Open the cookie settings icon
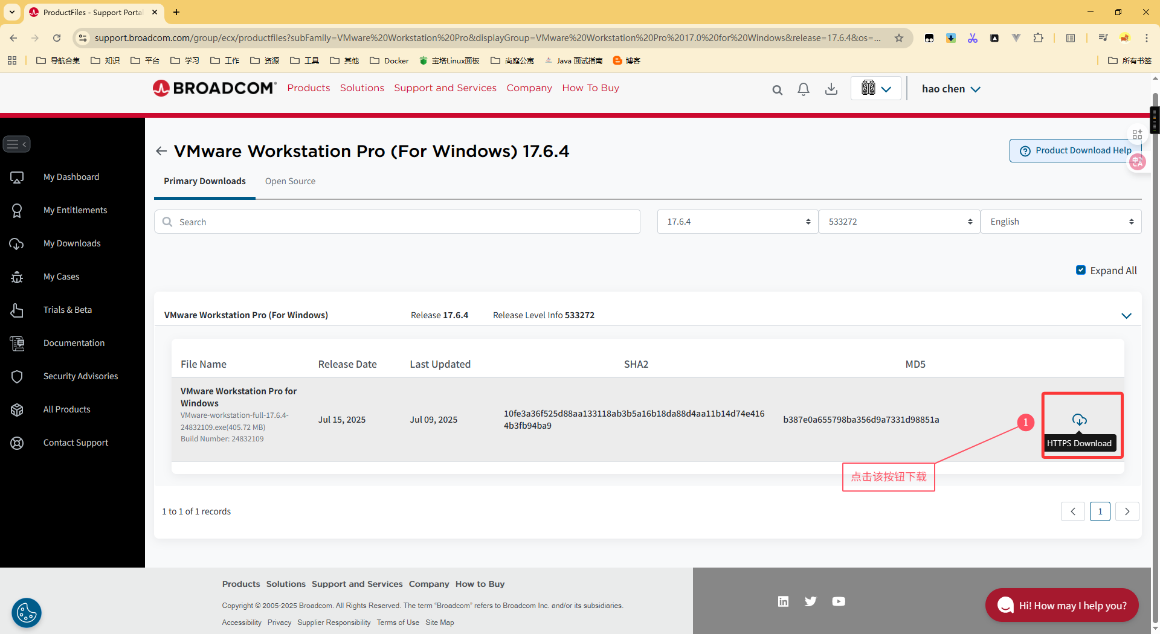Image resolution: width=1160 pixels, height=634 pixels. tap(27, 613)
